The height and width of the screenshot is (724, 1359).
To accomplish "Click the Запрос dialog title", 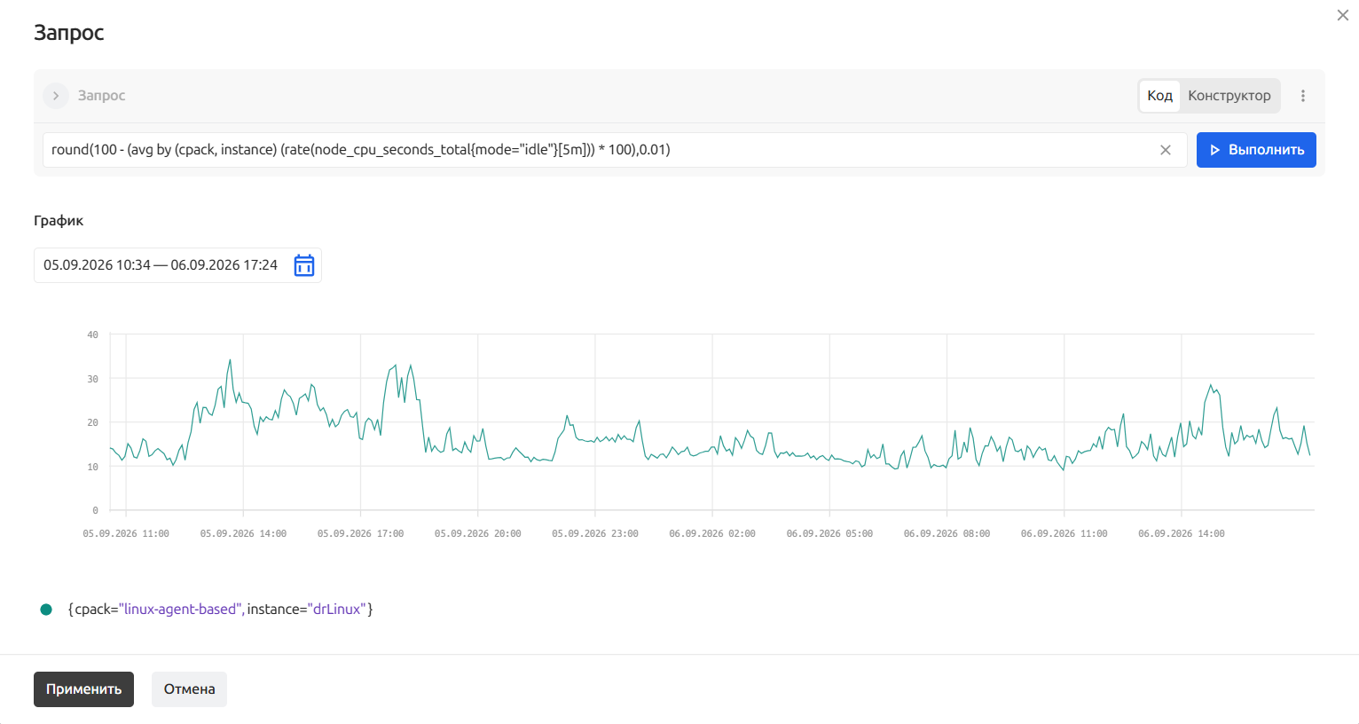I will click(69, 33).
